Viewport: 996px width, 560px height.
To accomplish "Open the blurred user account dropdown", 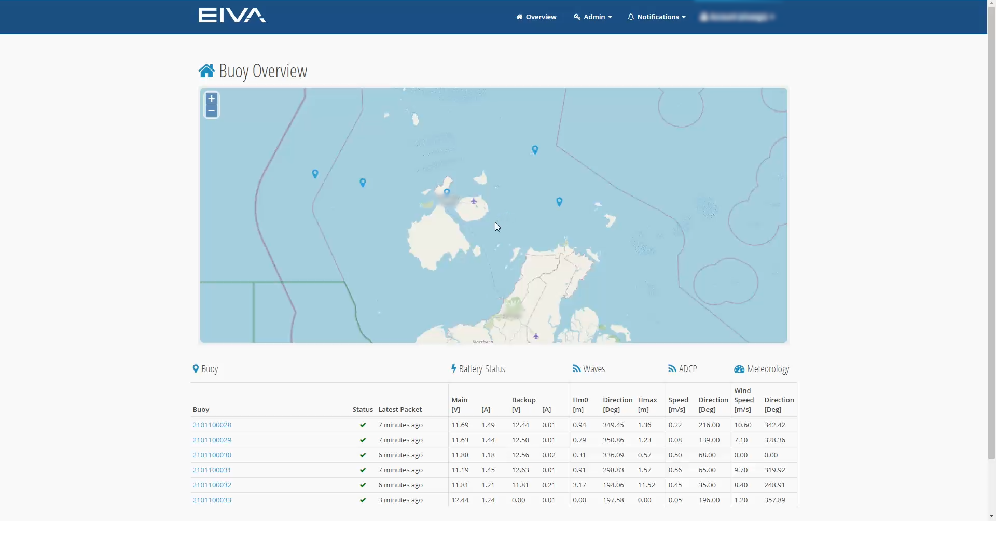I will 737,17.
